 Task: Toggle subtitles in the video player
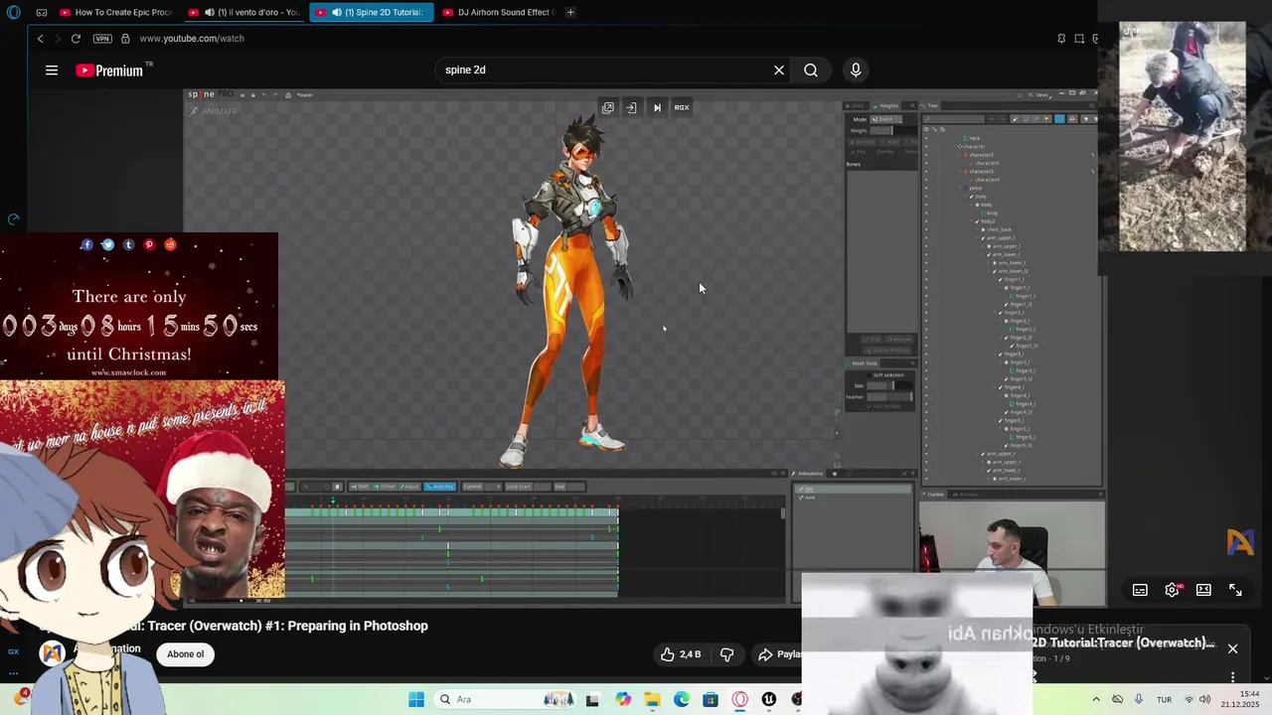click(x=1140, y=590)
